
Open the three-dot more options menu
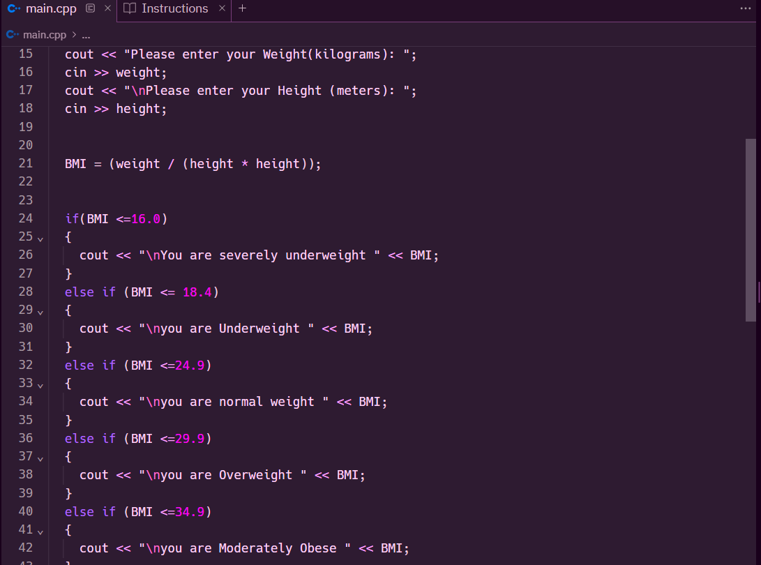(746, 8)
